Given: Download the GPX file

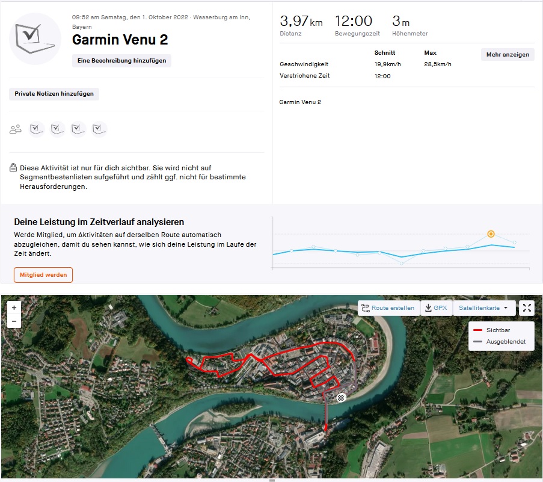Looking at the screenshot, I should pyautogui.click(x=436, y=308).
